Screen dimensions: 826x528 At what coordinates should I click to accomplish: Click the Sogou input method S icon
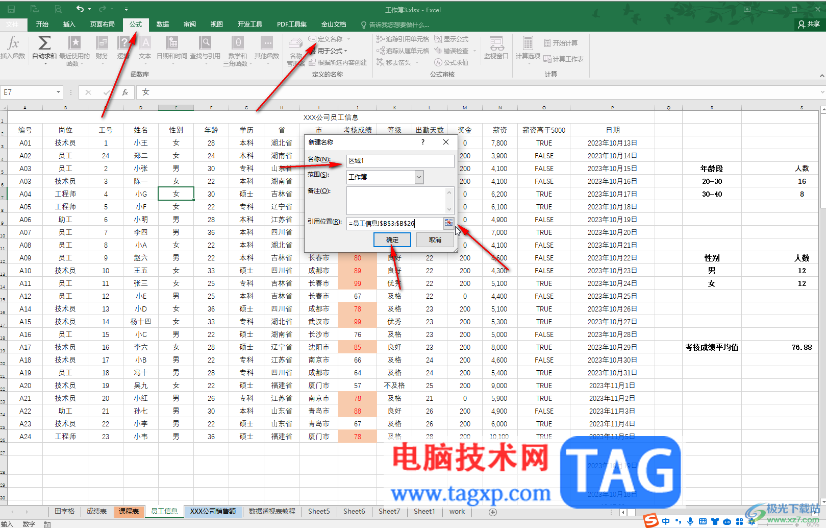coord(650,521)
